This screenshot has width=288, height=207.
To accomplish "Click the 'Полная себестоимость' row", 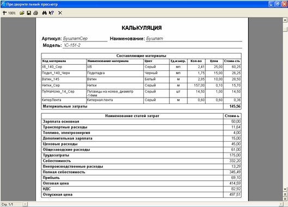I will (x=141, y=172).
